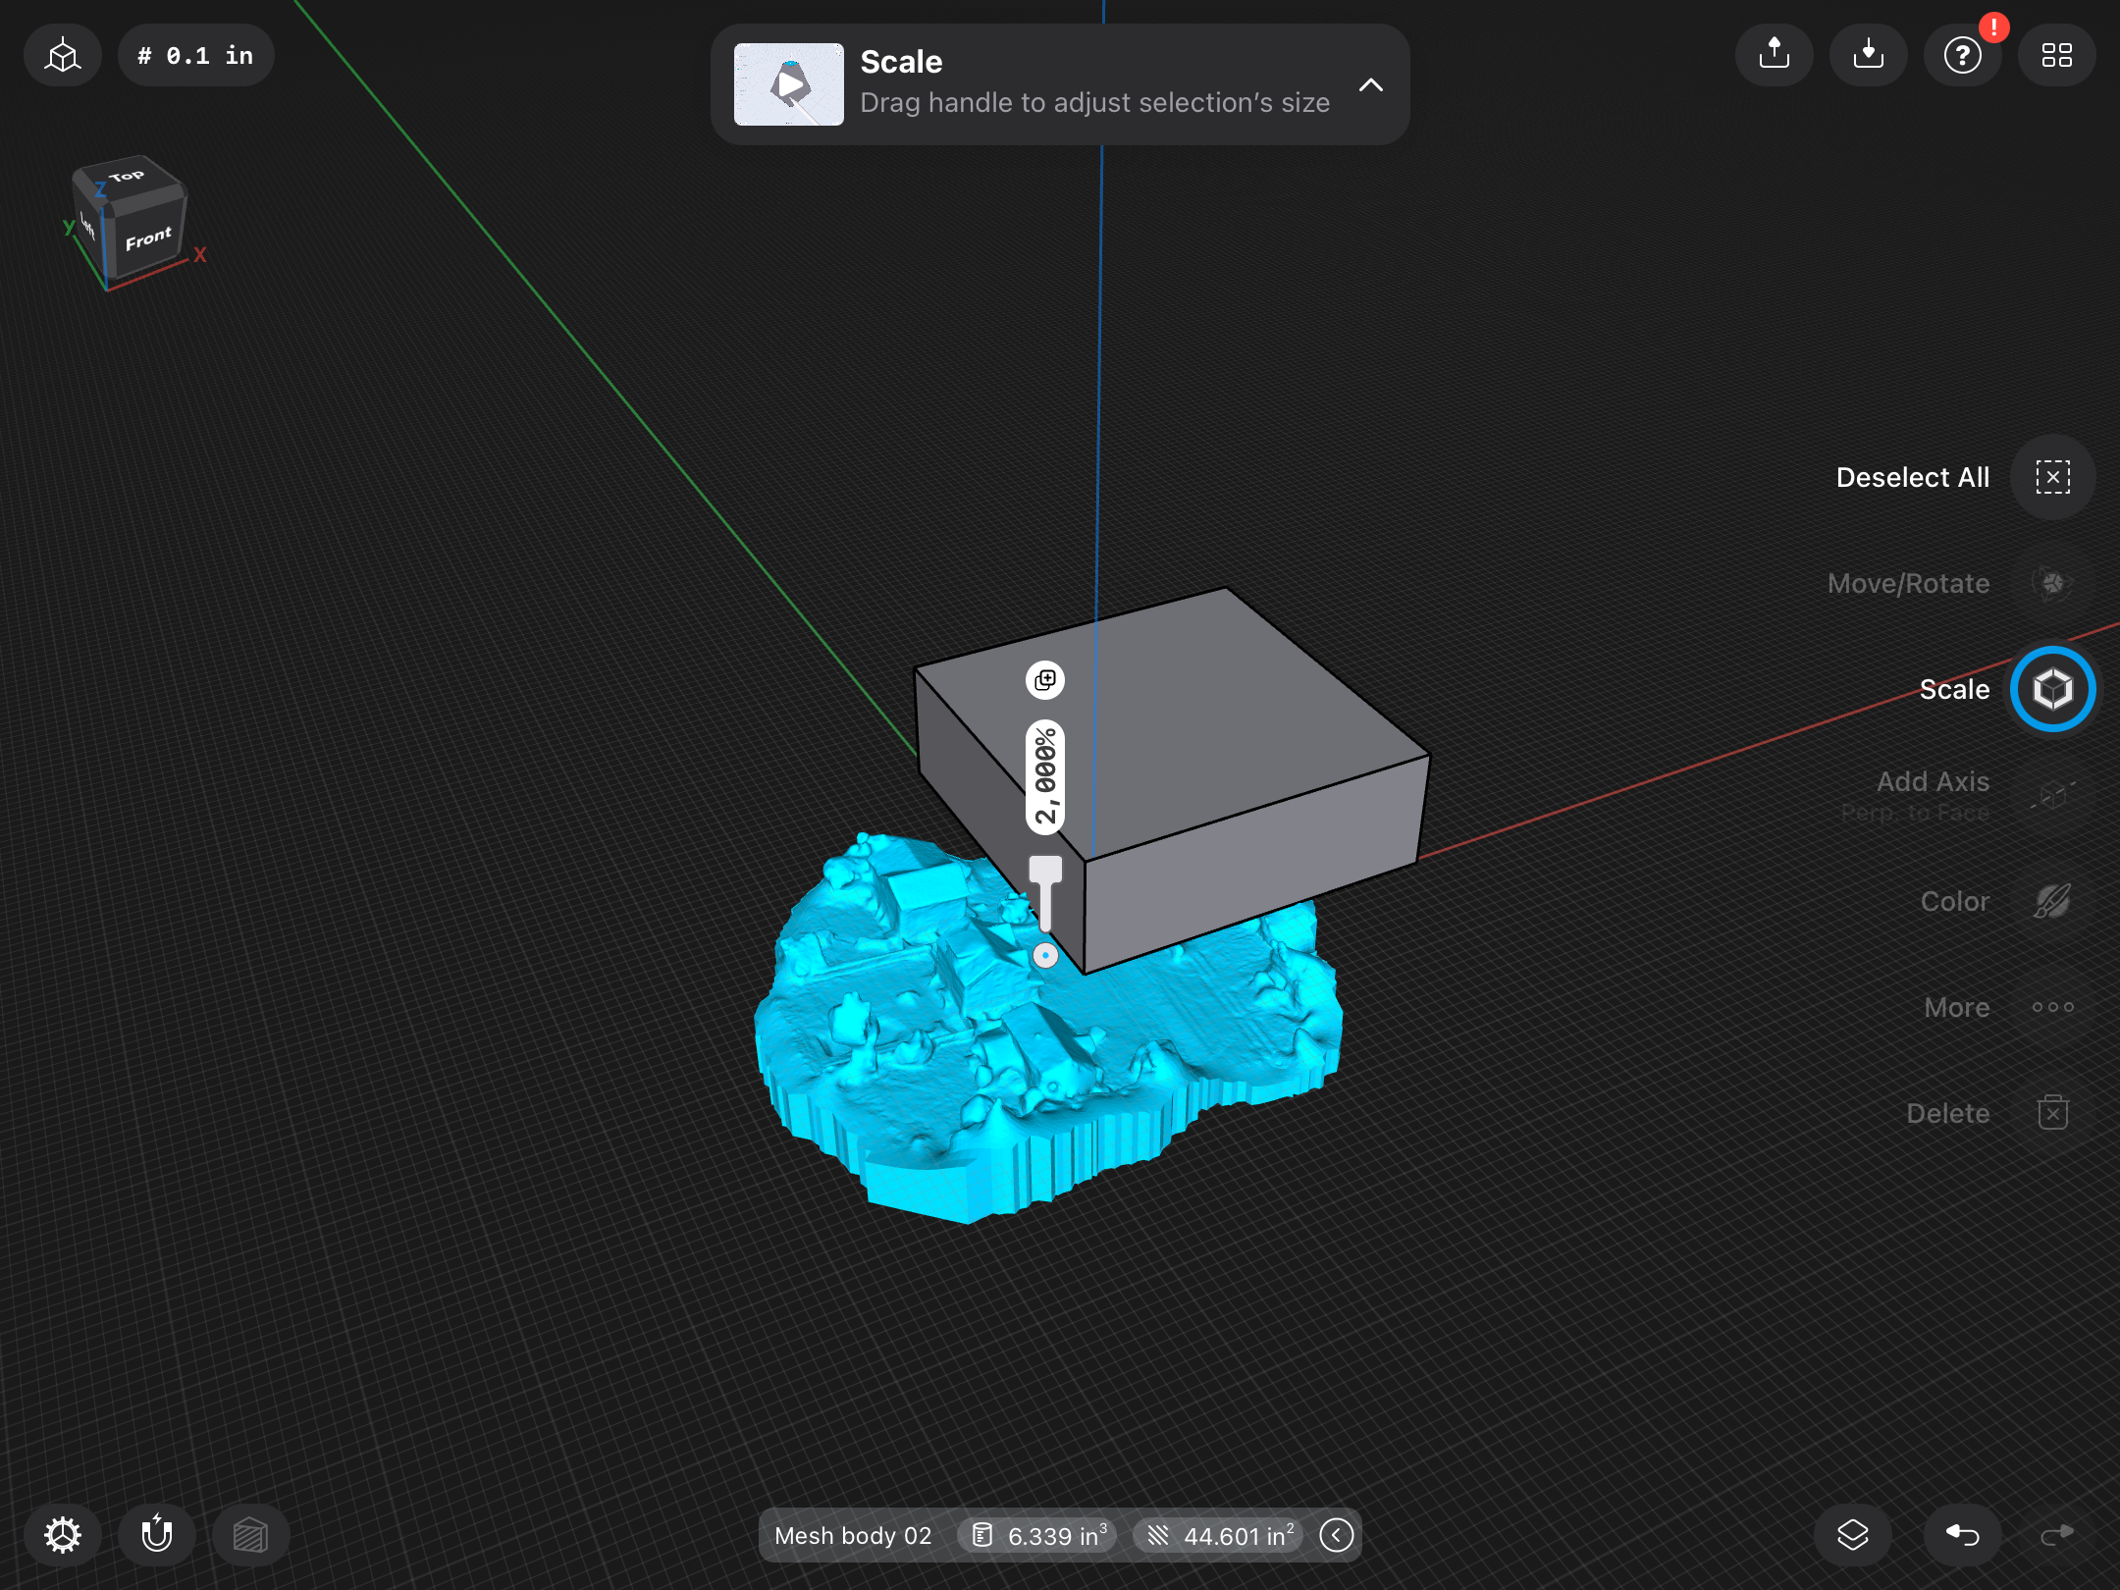Click the Top face of orientation cube

coord(128,177)
